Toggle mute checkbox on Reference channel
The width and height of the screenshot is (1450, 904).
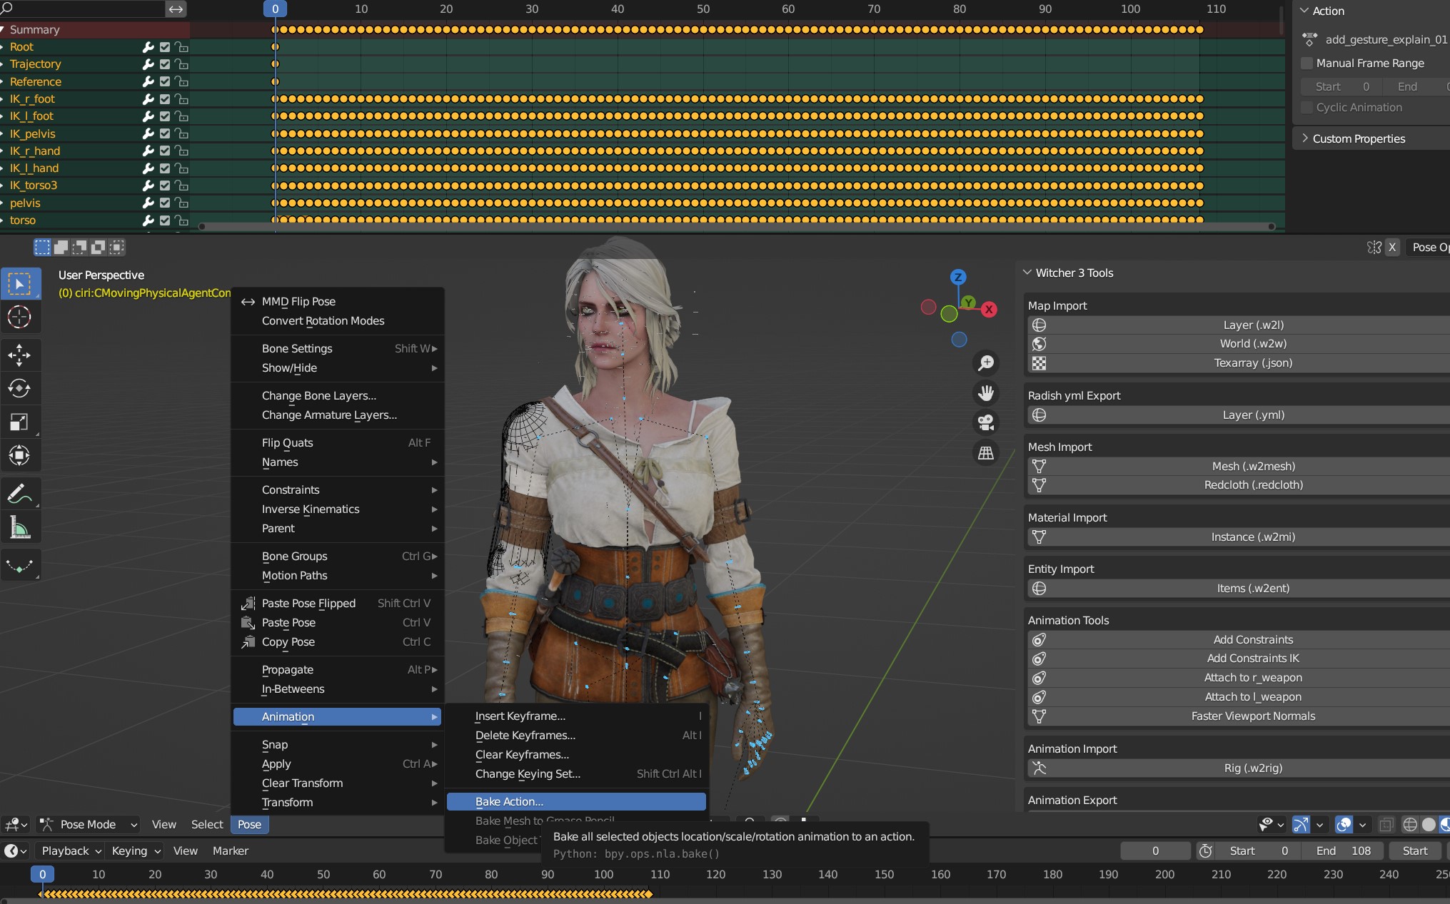165,82
